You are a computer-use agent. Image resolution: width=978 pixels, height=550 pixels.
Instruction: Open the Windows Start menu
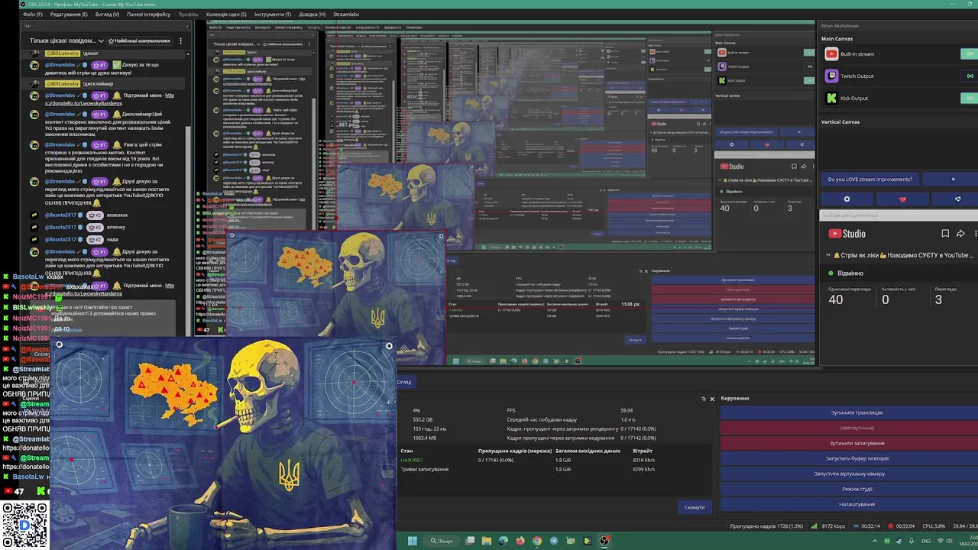pyautogui.click(x=413, y=541)
